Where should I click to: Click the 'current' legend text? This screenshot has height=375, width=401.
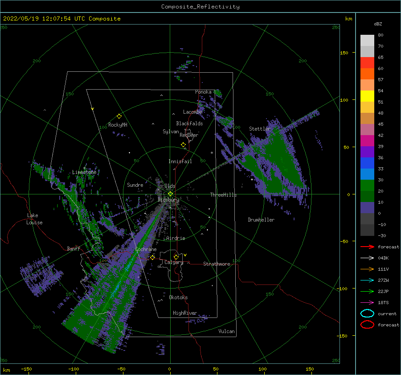[x=387, y=313]
